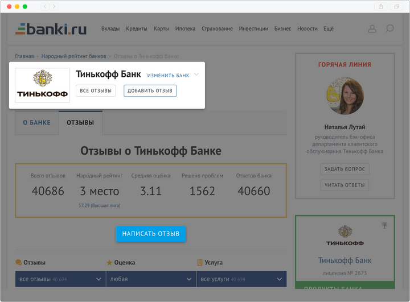Open the 'все услуги' service dropdown
This screenshot has height=302, width=410.
click(241, 279)
